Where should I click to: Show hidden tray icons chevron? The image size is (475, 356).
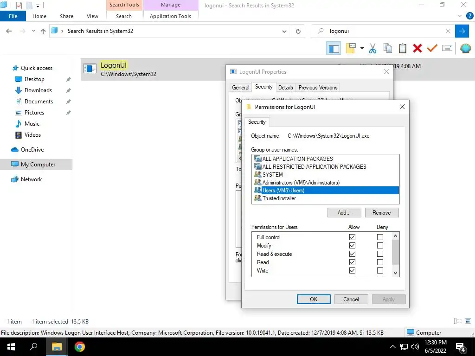click(392, 347)
